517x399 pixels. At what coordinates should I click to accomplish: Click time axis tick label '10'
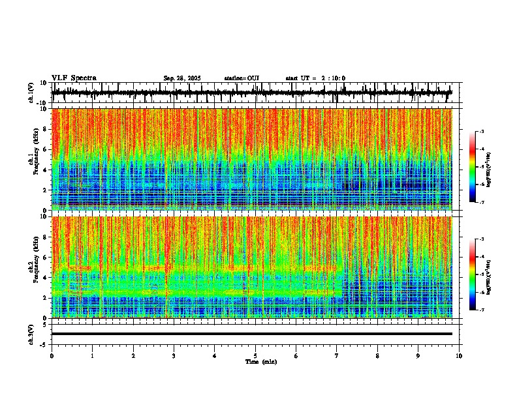pos(459,355)
